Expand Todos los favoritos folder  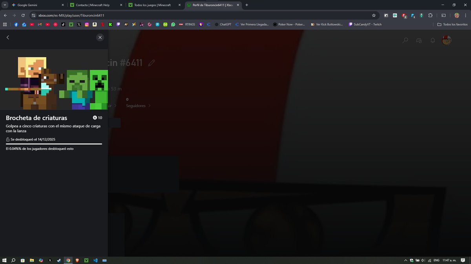coord(453,24)
